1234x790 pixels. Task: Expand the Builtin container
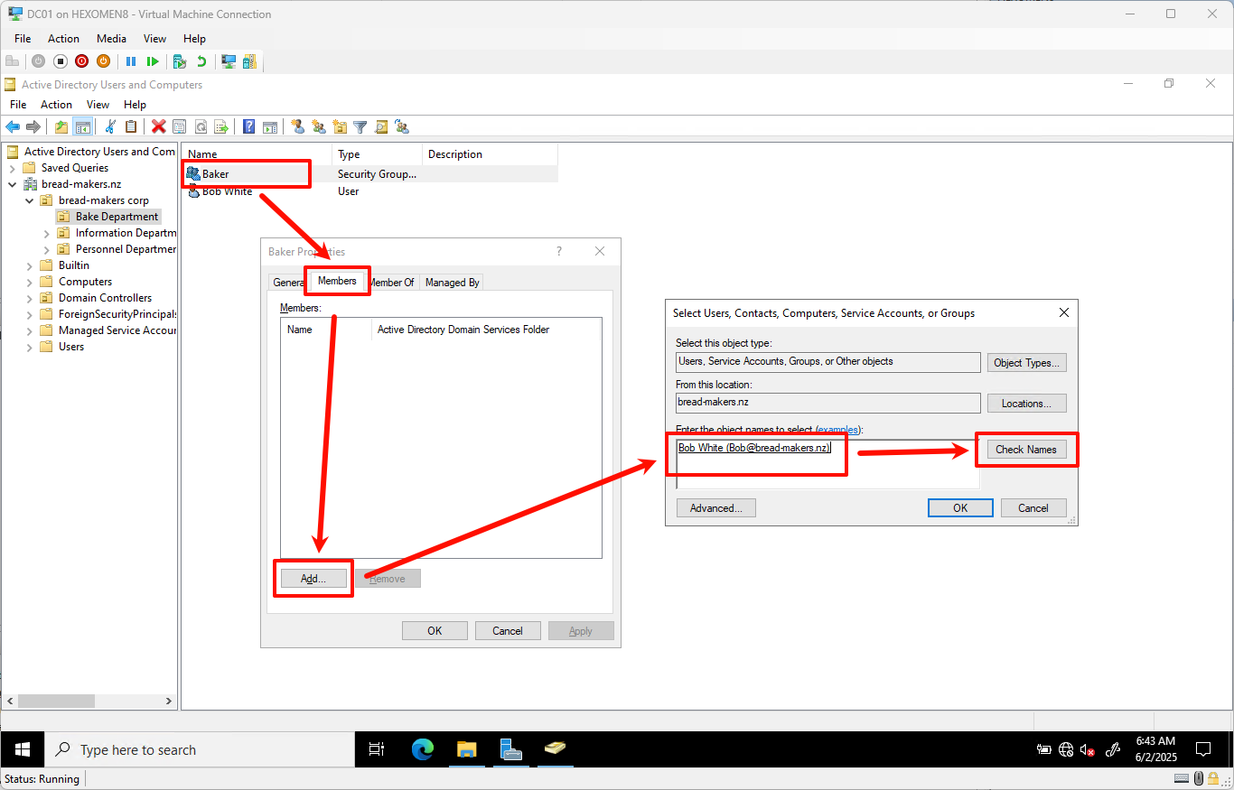(x=29, y=265)
